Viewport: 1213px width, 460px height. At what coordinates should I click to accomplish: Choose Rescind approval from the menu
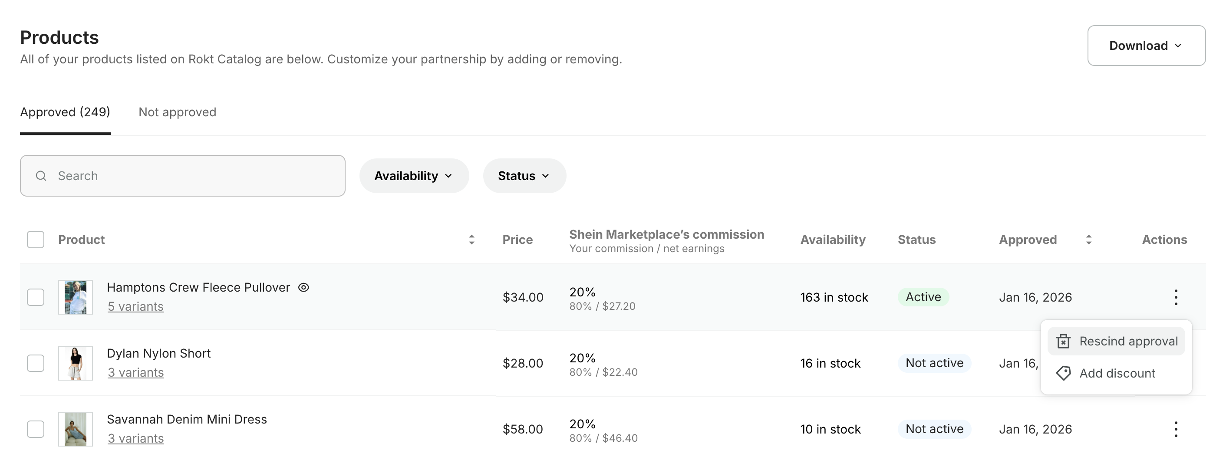pyautogui.click(x=1128, y=341)
